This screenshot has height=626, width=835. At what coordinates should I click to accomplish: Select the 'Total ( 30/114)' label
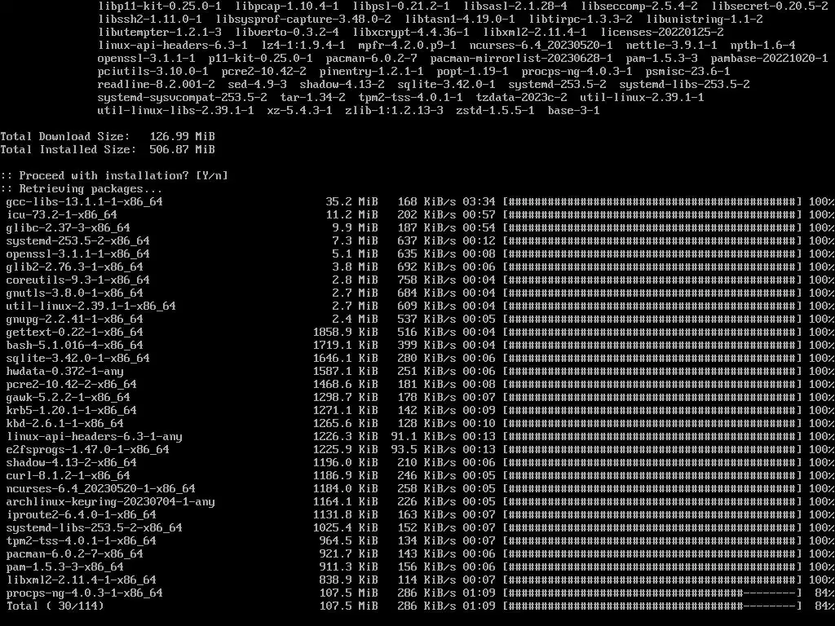click(55, 606)
